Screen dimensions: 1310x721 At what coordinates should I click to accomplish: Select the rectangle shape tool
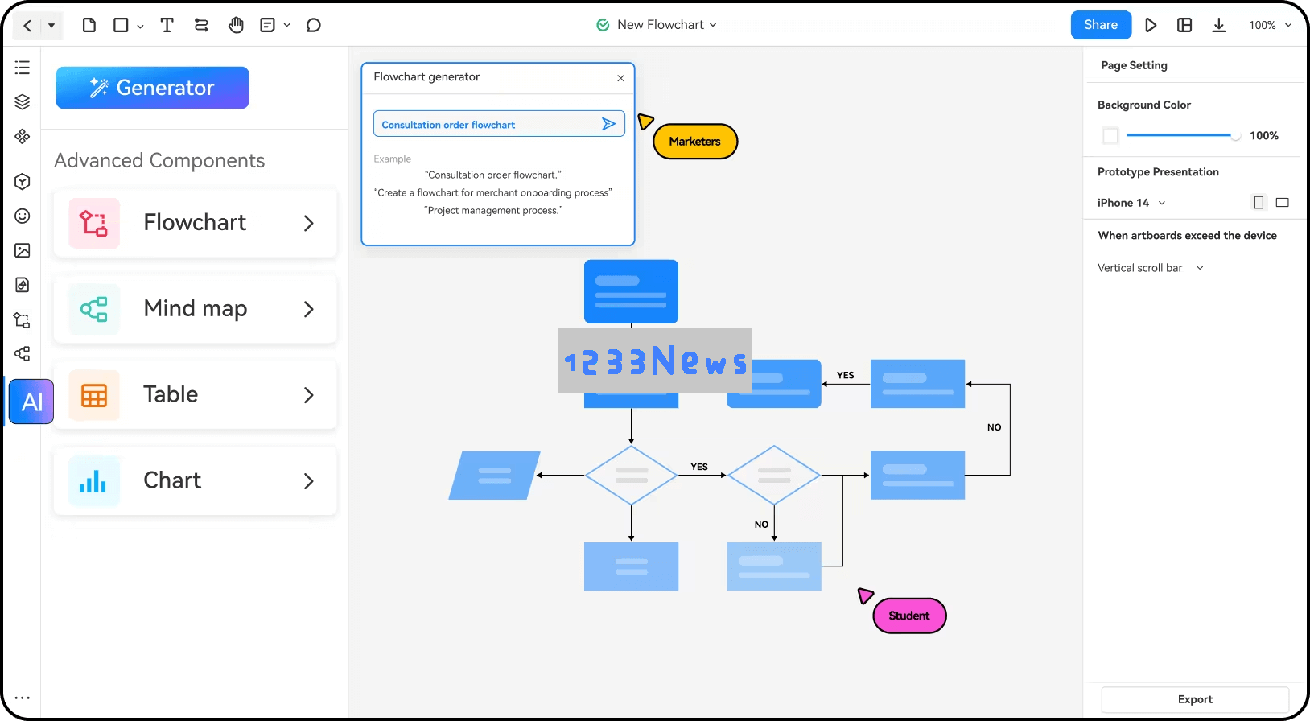click(x=121, y=25)
